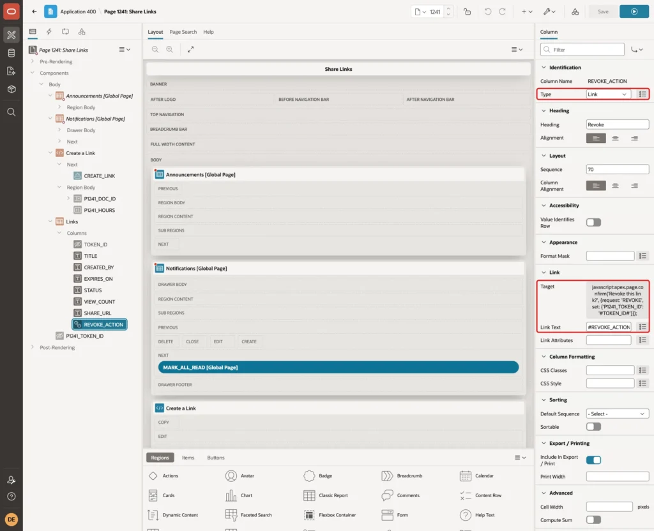This screenshot has height=531, width=654.
Task: Open Shared Components icon in toolbar
Action: click(575, 11)
